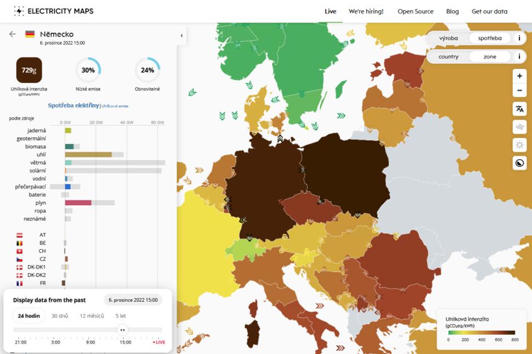Click the time slider handle

[122, 330]
